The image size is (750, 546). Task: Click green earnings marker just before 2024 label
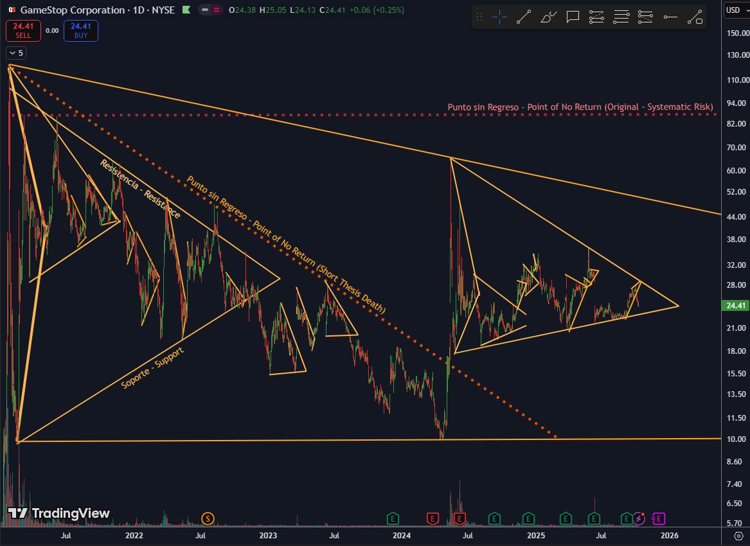(x=393, y=518)
